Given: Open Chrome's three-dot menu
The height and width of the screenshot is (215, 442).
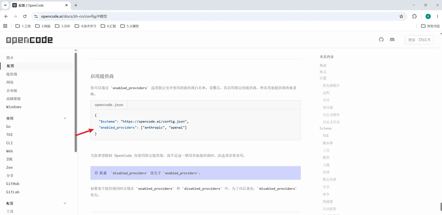Looking at the screenshot, I should point(438,16).
